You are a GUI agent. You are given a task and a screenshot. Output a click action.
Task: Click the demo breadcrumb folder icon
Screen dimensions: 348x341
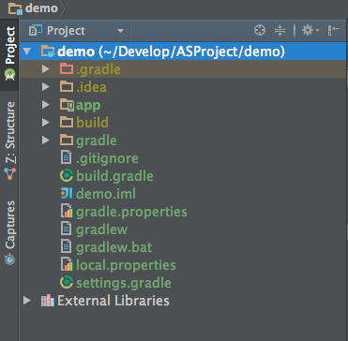tap(16, 8)
